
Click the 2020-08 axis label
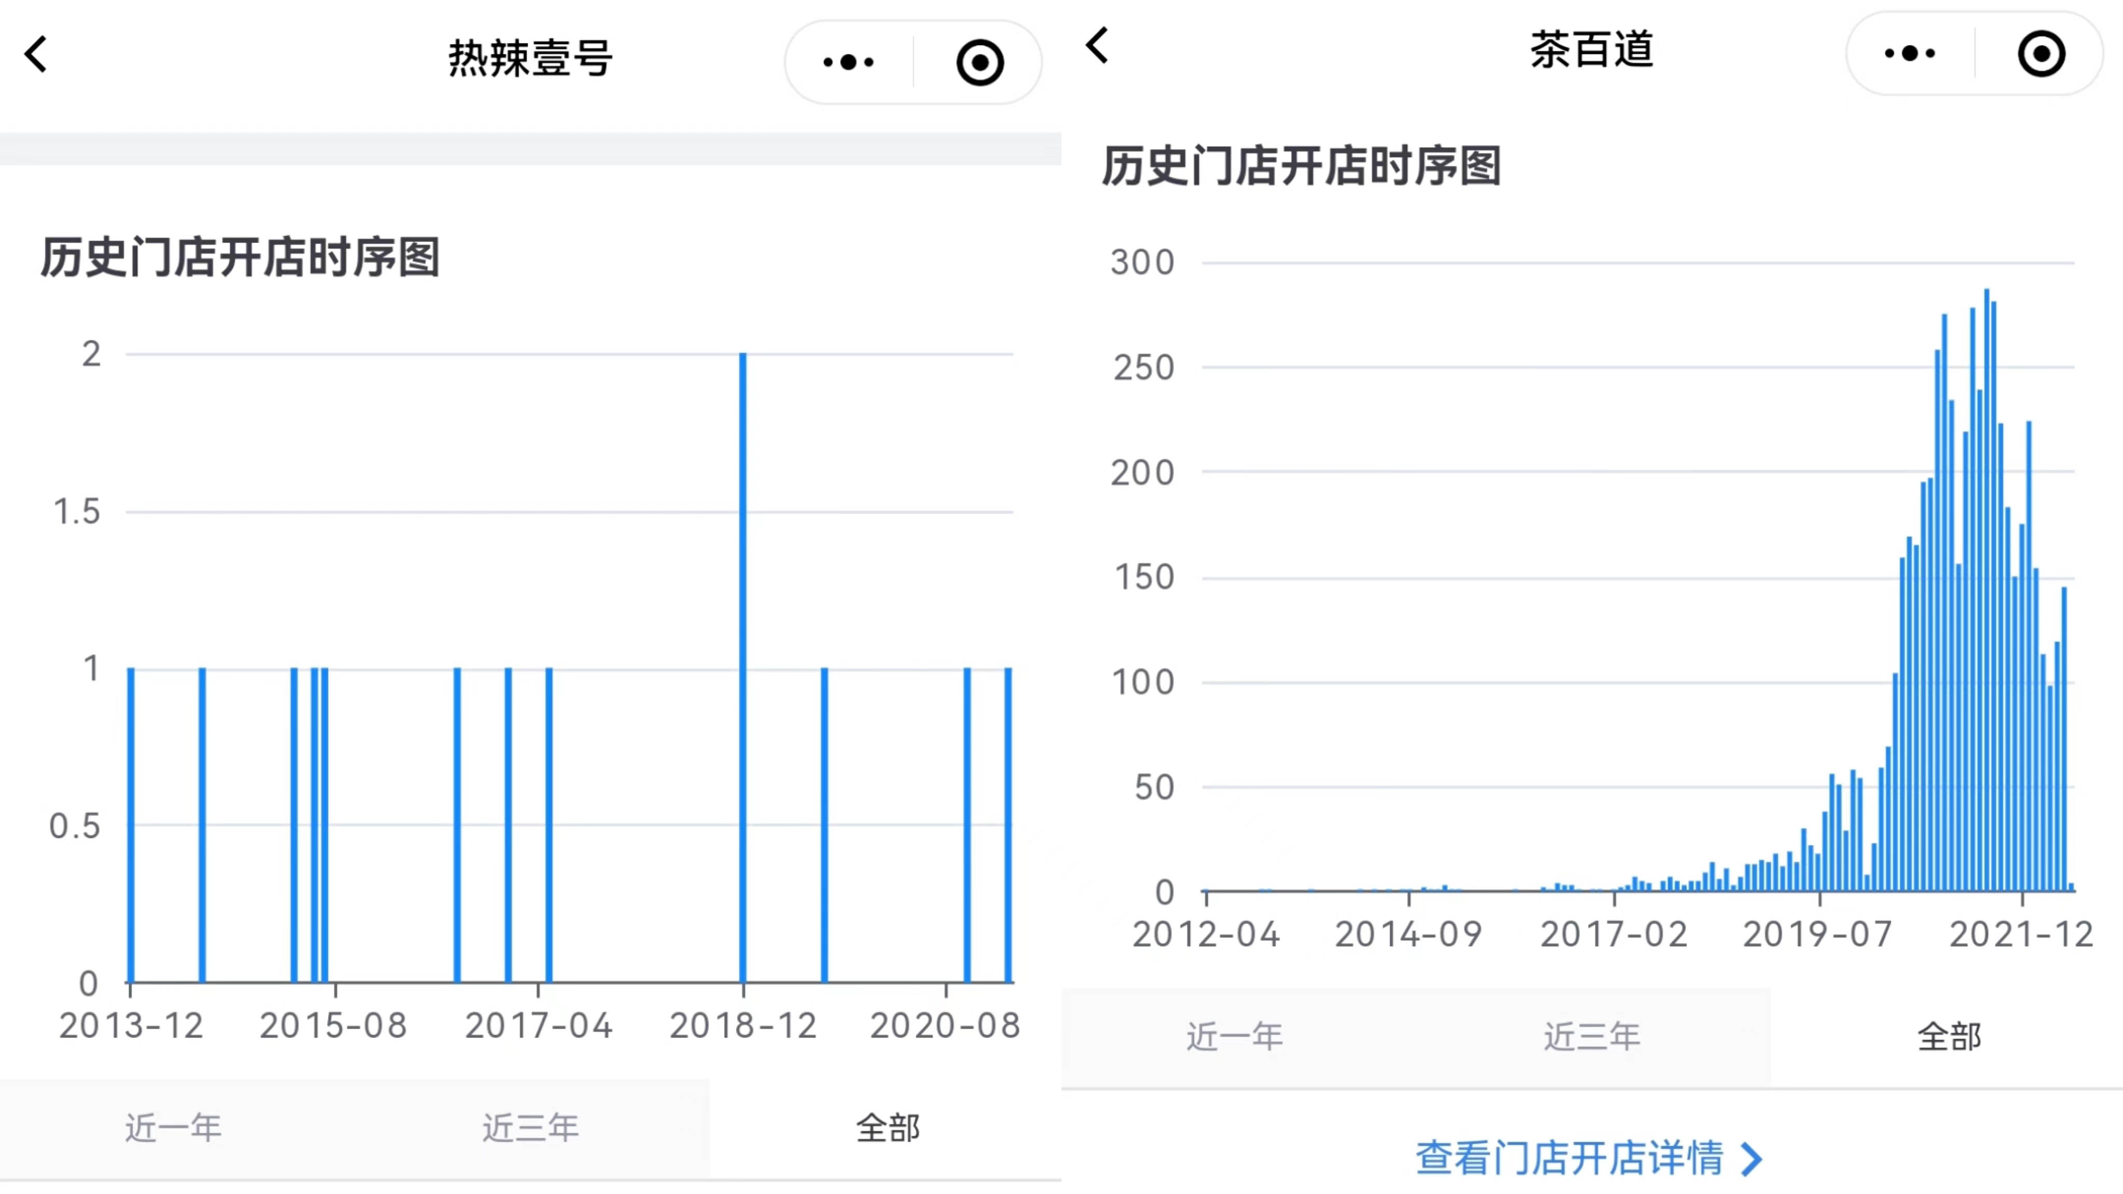pos(945,1027)
